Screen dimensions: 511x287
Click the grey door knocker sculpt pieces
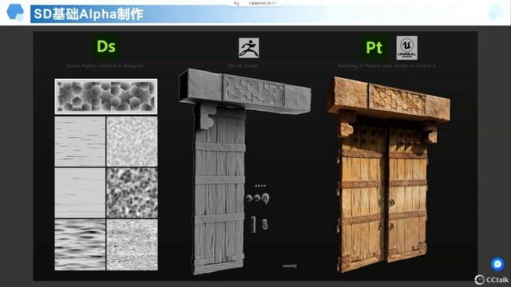(257, 198)
